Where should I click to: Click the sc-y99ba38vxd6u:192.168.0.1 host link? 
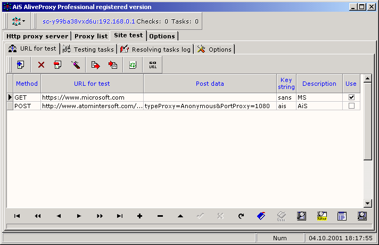tap(88, 21)
